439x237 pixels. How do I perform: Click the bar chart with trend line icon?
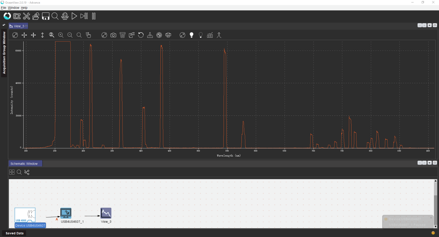pos(210,35)
